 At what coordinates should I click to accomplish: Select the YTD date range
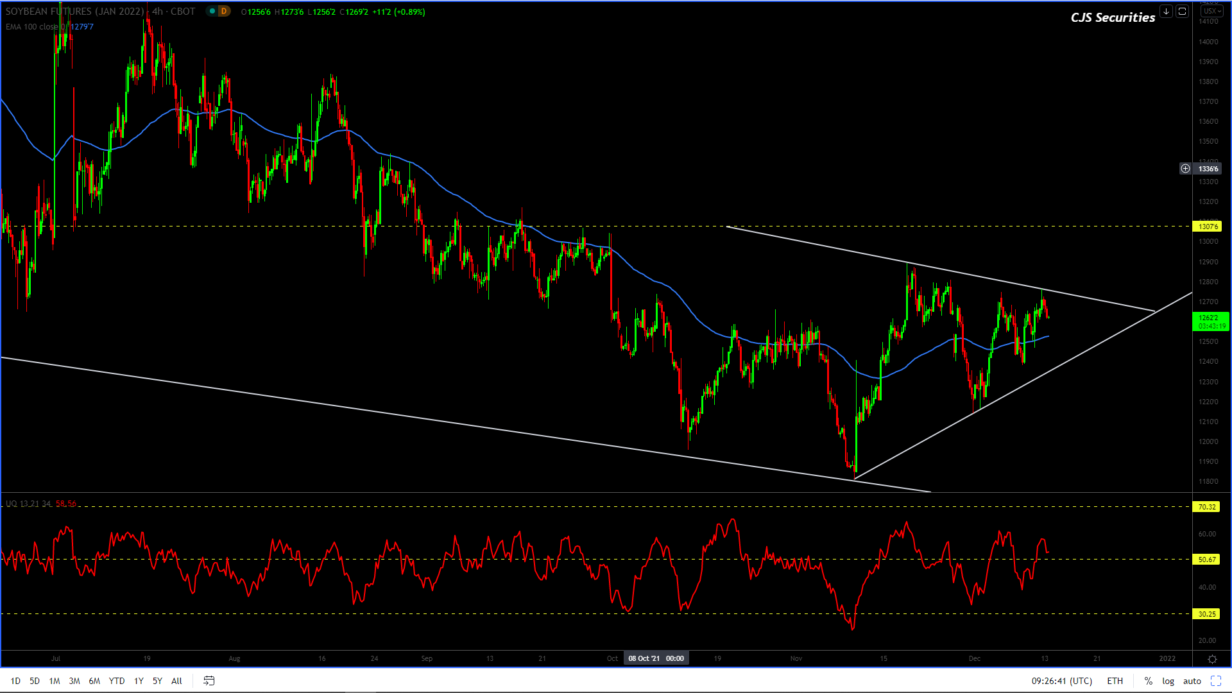pos(117,681)
